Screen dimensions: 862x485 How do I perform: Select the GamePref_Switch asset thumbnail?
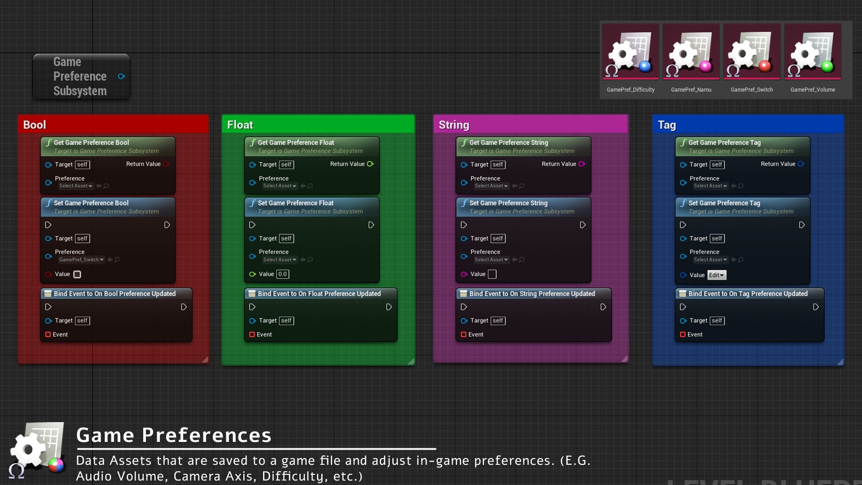(x=752, y=52)
